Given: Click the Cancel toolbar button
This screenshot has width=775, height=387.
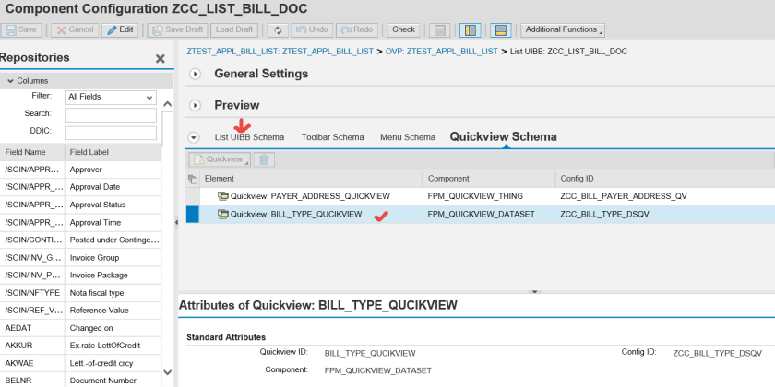Looking at the screenshot, I should pyautogui.click(x=75, y=29).
